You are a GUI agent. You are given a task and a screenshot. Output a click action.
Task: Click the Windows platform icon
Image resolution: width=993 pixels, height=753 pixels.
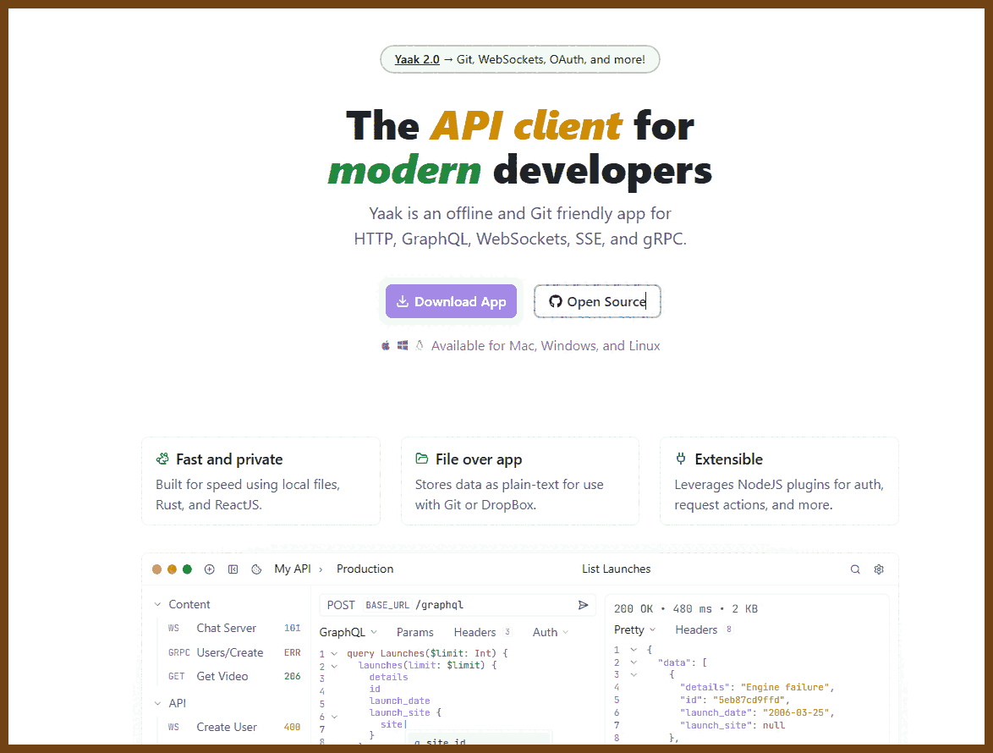click(x=403, y=346)
